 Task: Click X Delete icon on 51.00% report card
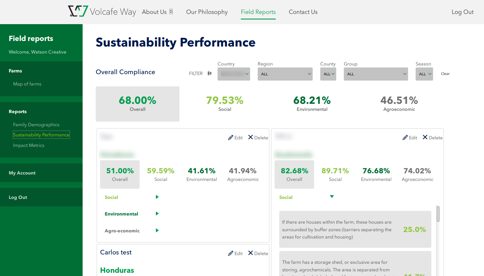[x=250, y=137]
